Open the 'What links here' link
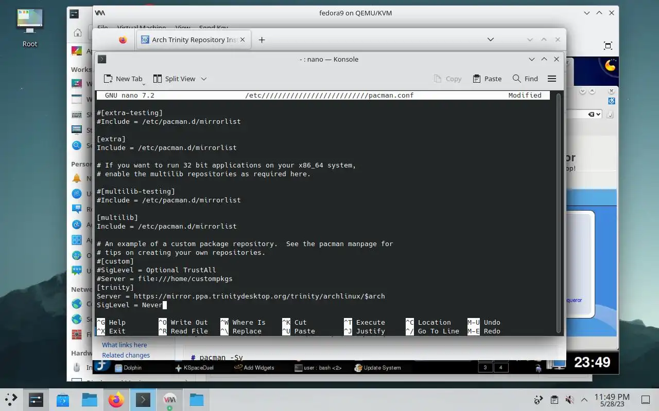Screen dimensions: 659x411 125,345
